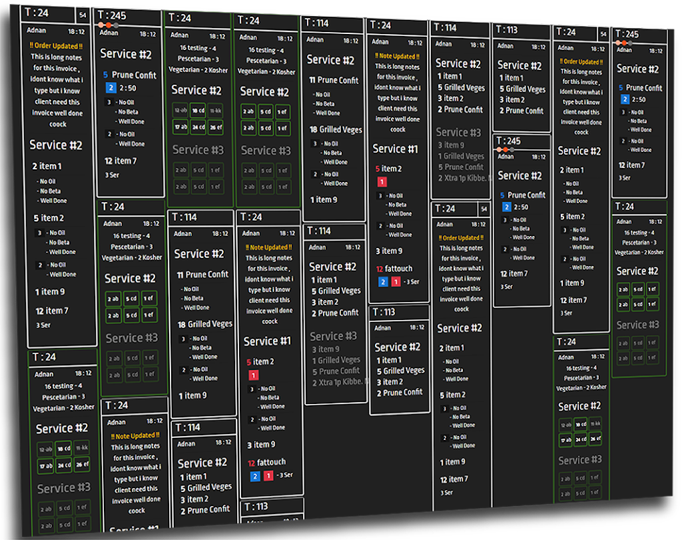
Task: Tap blue 2 badge on T:245 ticket under T:113
Action: [506, 207]
